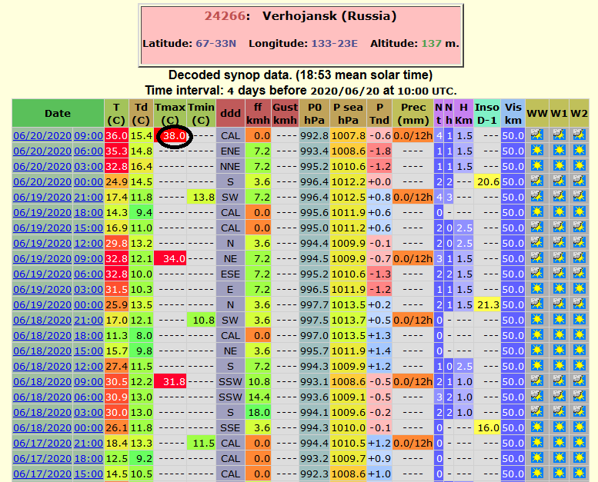Viewport: 598px width, 482px height.
Task: Click W2 sunny icon in 06/17/2020 15:00 row
Action: 579,473
